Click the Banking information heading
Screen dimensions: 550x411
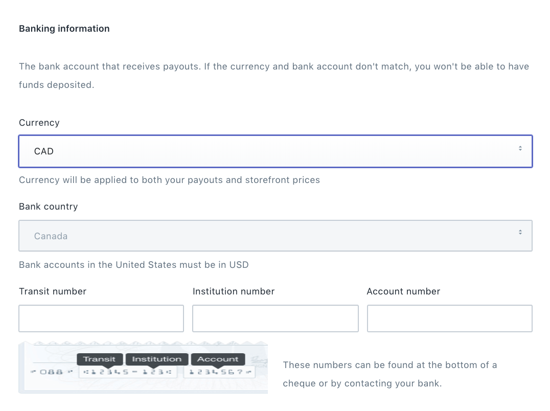click(64, 29)
